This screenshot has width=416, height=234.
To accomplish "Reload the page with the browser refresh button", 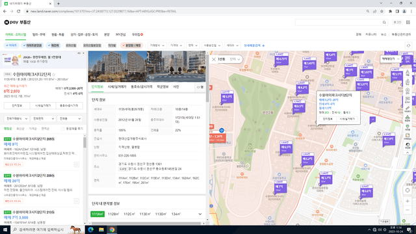I will tap(19, 12).
